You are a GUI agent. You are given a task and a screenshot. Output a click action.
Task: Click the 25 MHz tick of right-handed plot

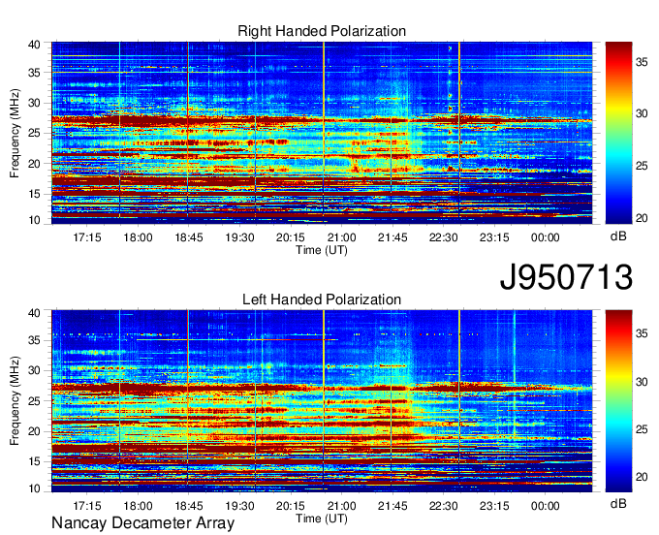point(35,133)
